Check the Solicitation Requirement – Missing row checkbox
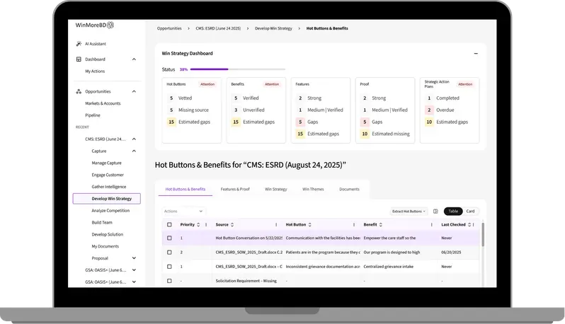 coord(169,281)
